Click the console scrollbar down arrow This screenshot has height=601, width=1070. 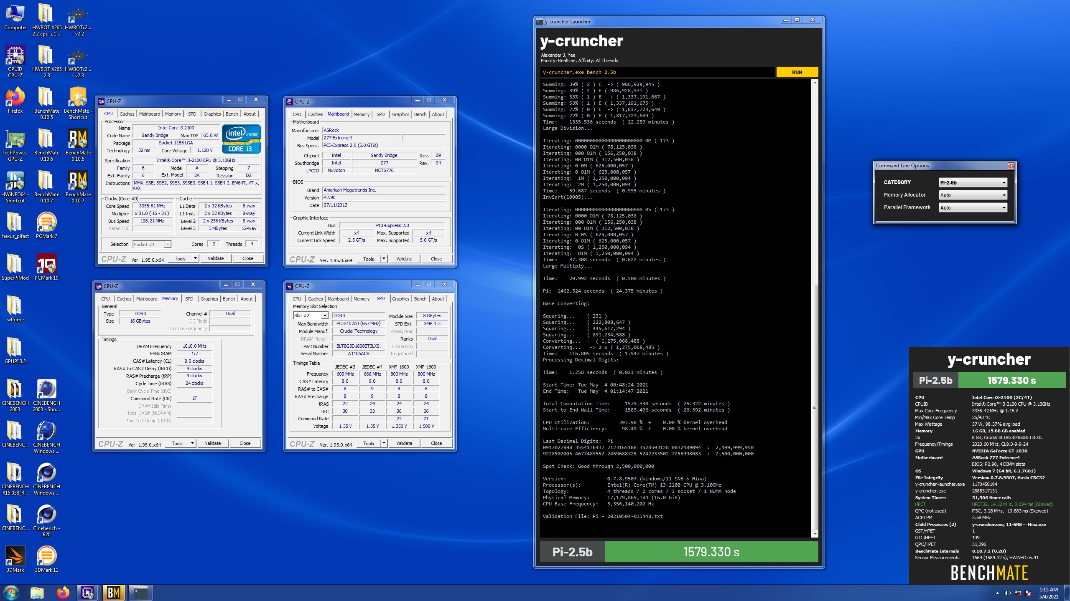point(815,534)
